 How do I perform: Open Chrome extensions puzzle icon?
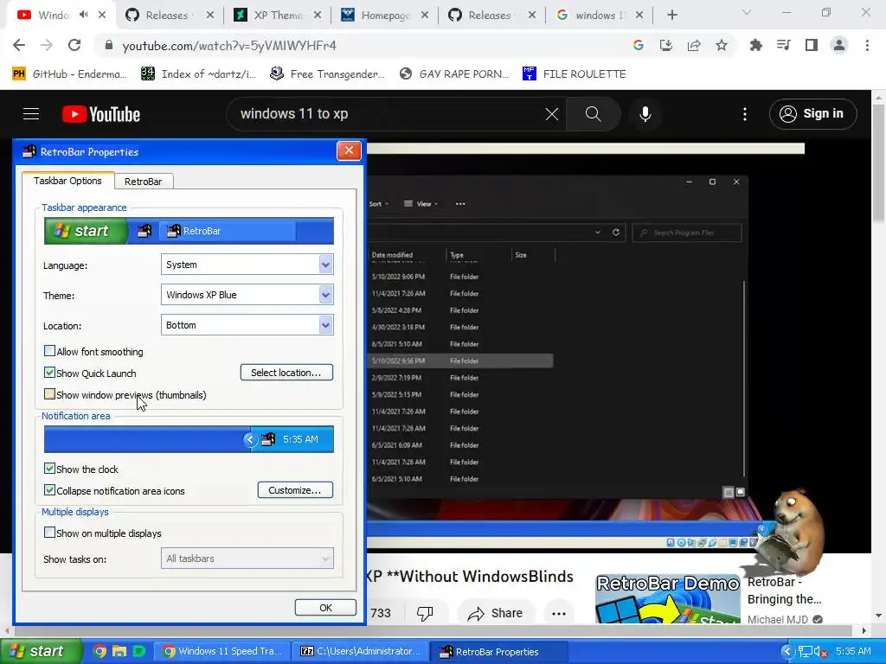755,45
